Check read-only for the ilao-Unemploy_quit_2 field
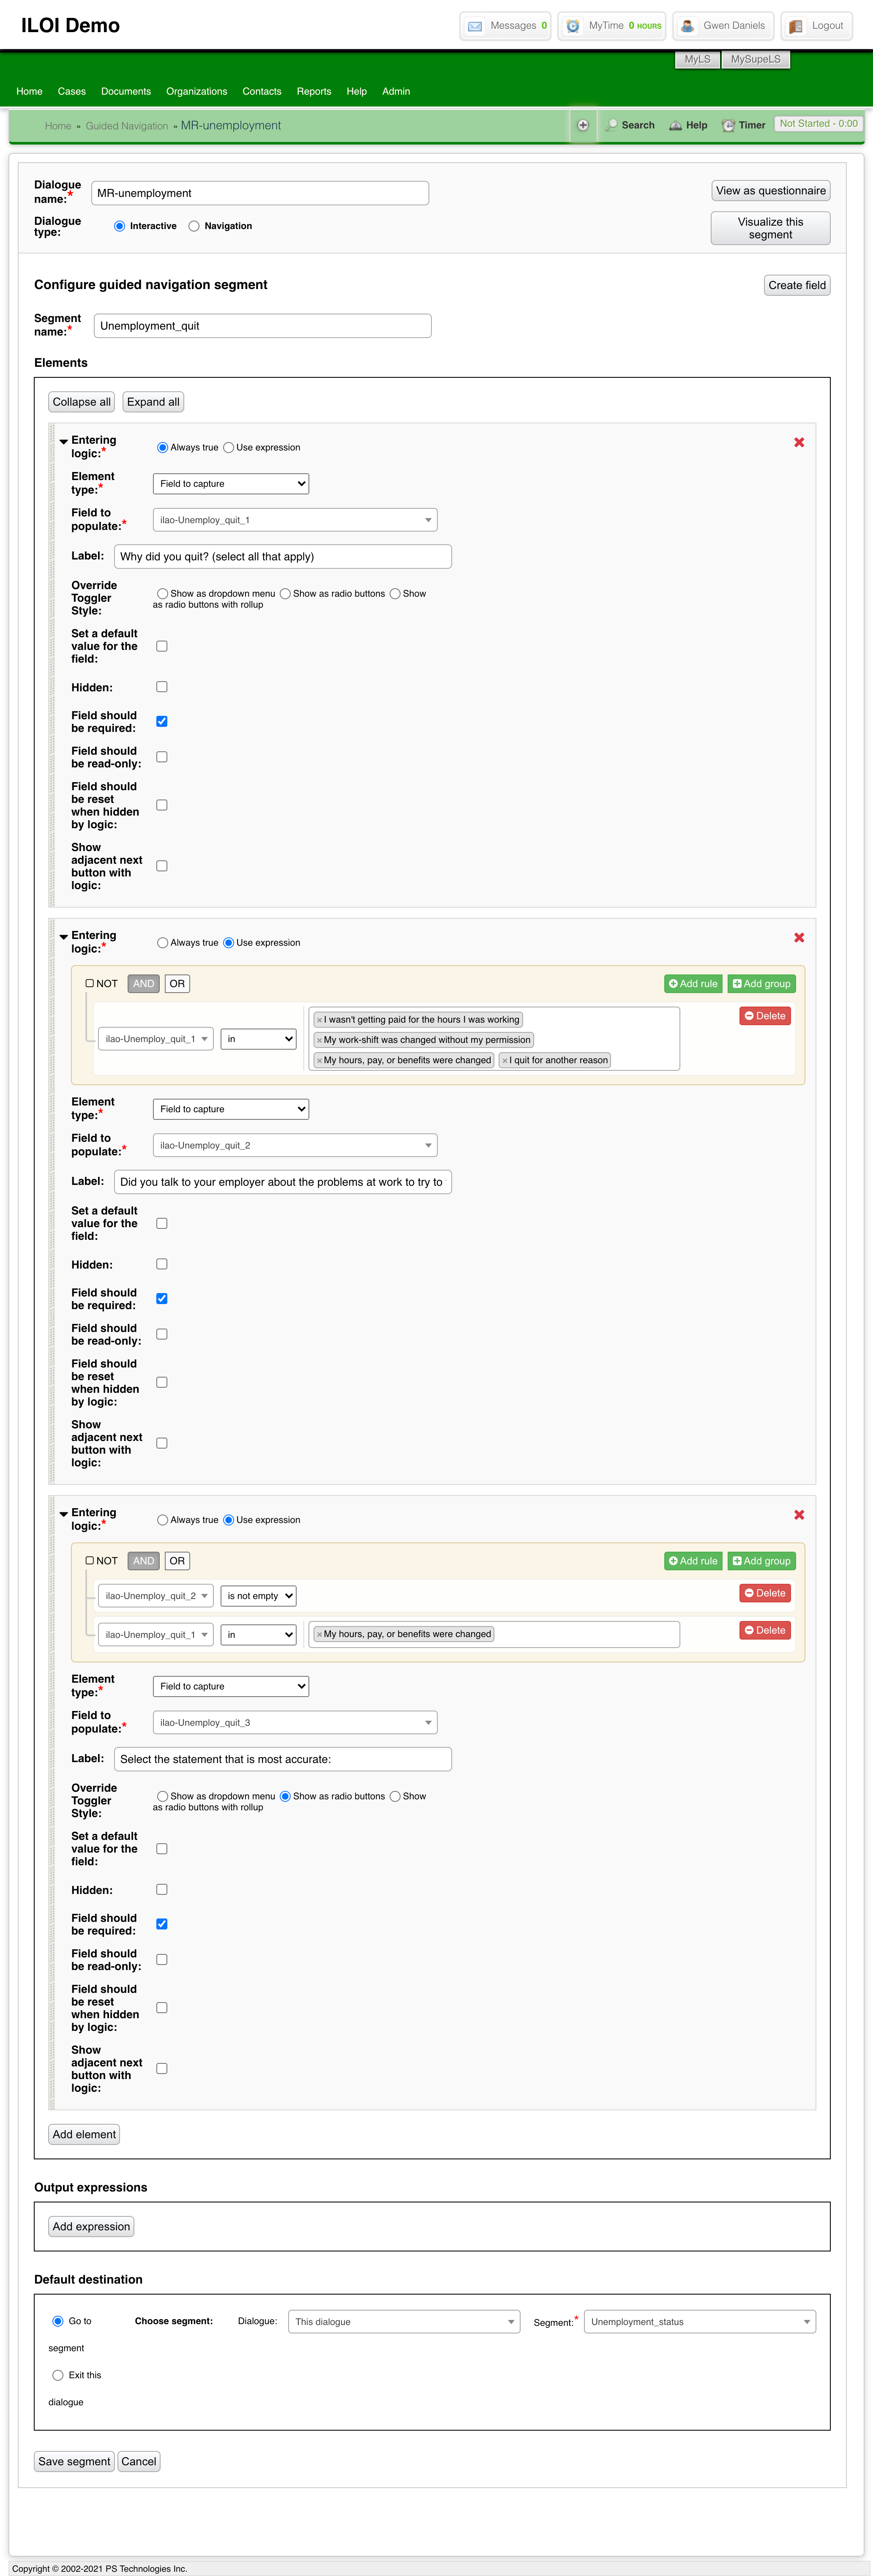This screenshot has height=2576, width=873. tap(162, 1334)
